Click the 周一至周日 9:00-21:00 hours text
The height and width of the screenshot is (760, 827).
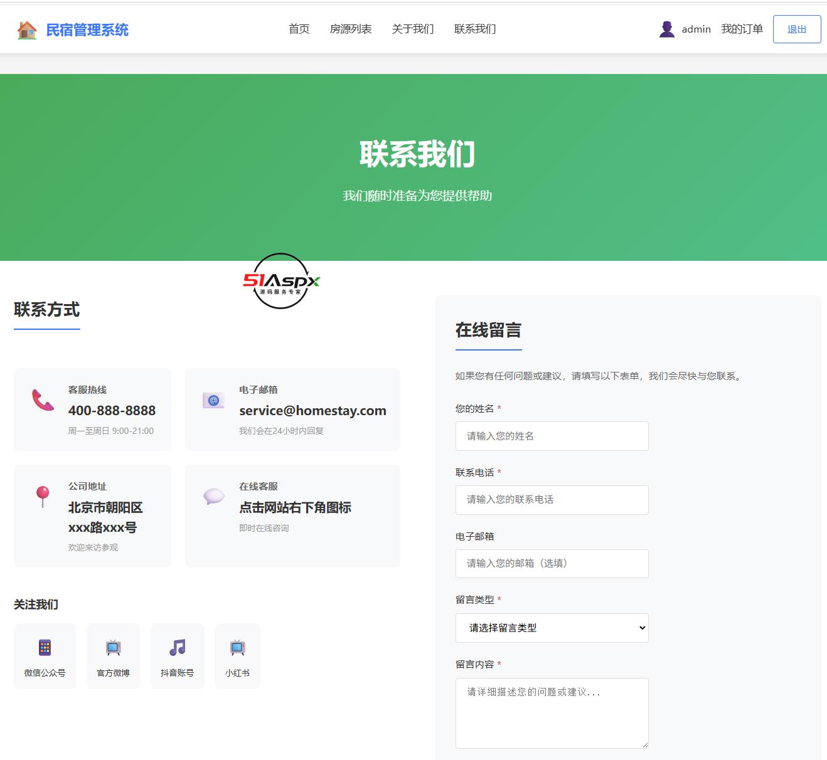[111, 431]
